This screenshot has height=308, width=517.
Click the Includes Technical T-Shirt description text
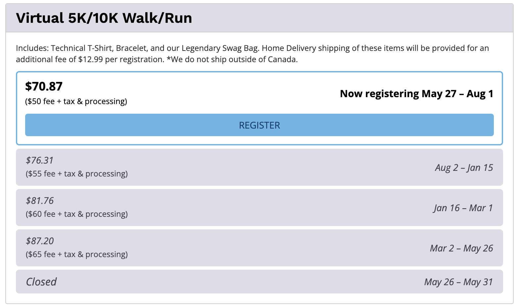click(x=137, y=48)
